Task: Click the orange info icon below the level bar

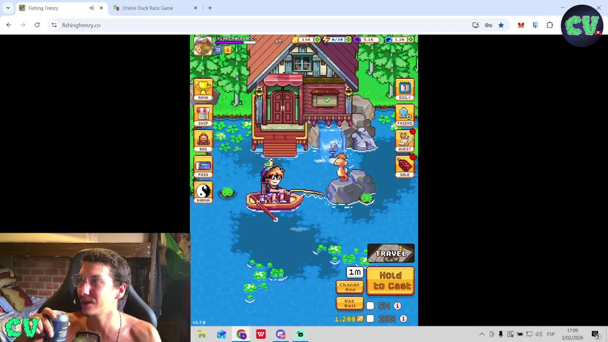Action: 228,49
